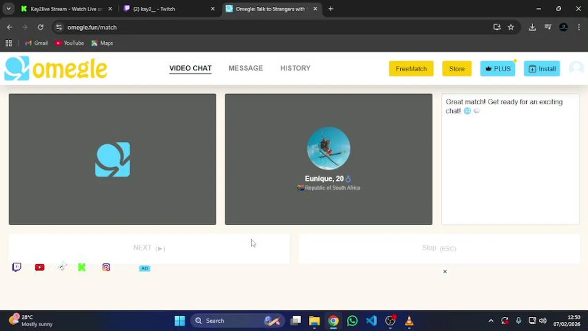The width and height of the screenshot is (588, 331).
Task: Open the media controls icon in Chrome toolbar
Action: tap(548, 27)
